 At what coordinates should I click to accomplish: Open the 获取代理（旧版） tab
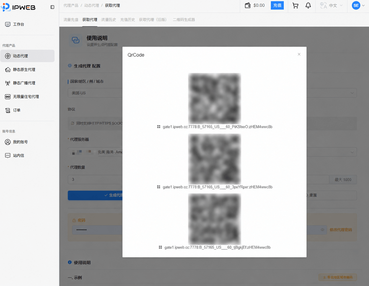154,20
